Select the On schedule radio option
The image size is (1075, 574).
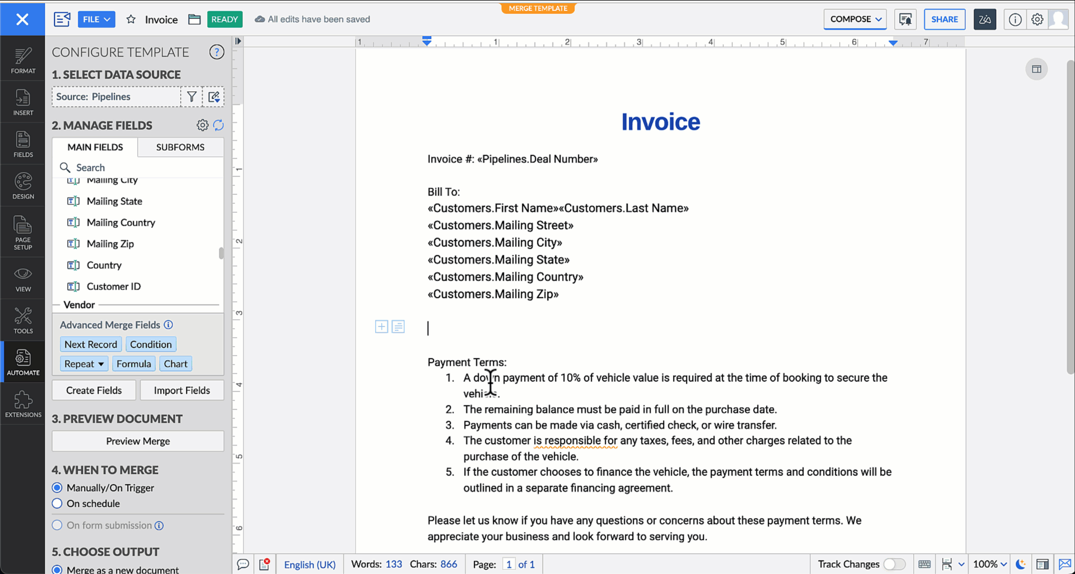coord(57,503)
